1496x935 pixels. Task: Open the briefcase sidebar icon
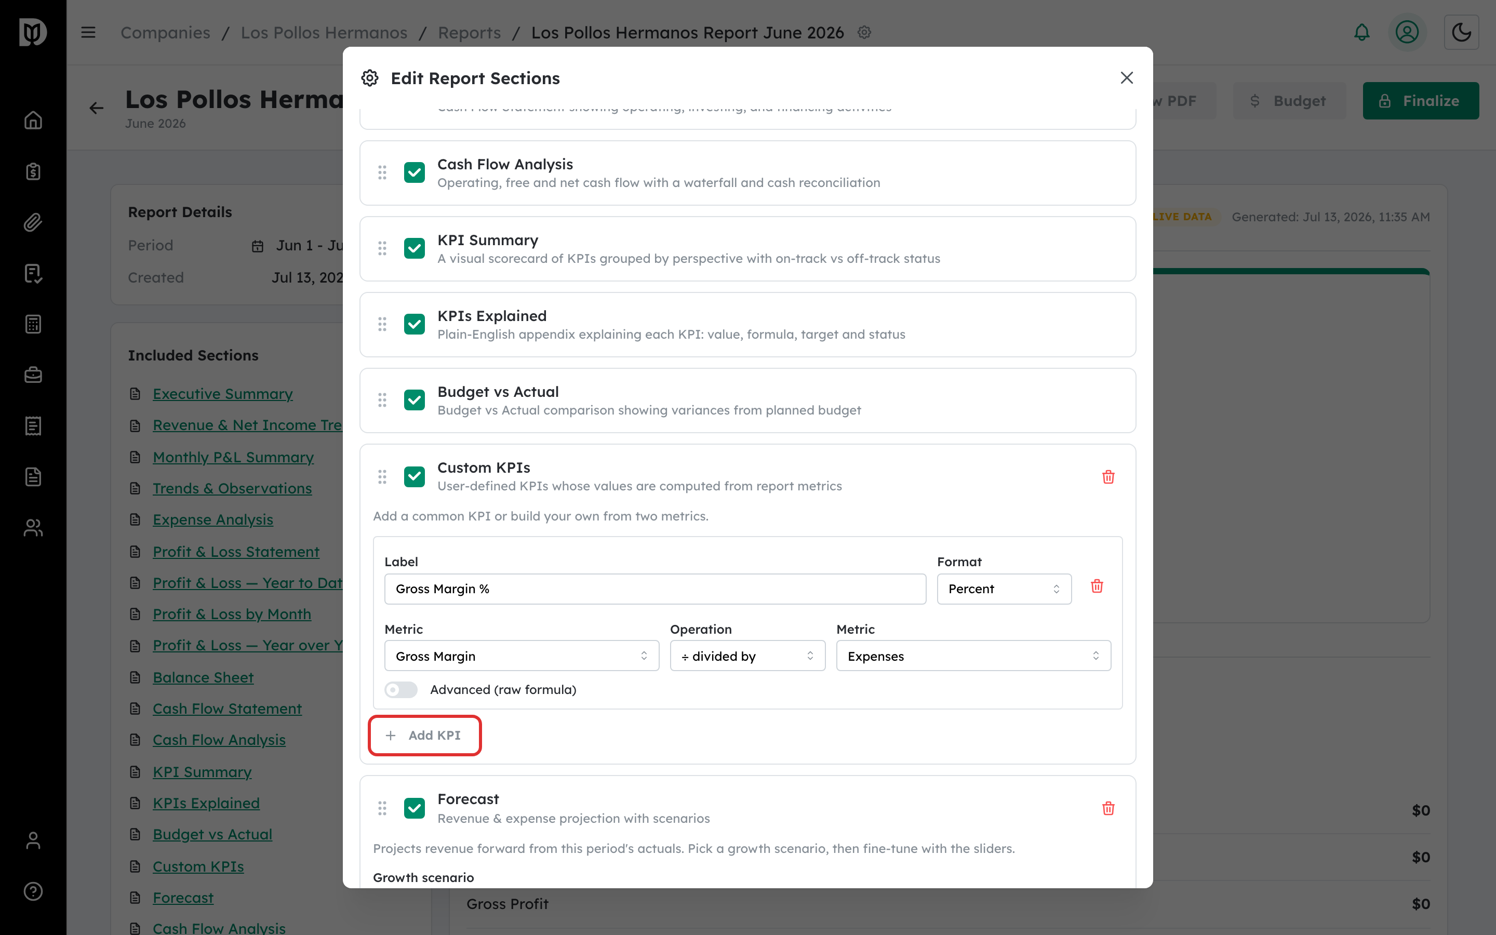(x=33, y=375)
